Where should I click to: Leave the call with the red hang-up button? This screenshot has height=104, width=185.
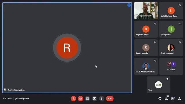pos(110,99)
